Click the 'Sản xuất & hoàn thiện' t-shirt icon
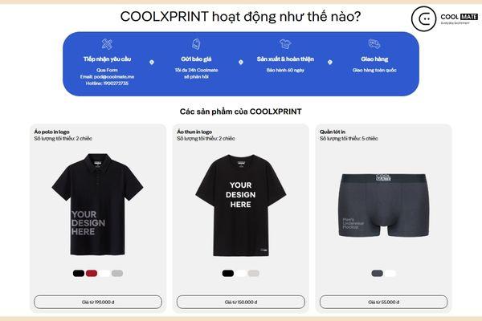482x321 pixels. 285,44
